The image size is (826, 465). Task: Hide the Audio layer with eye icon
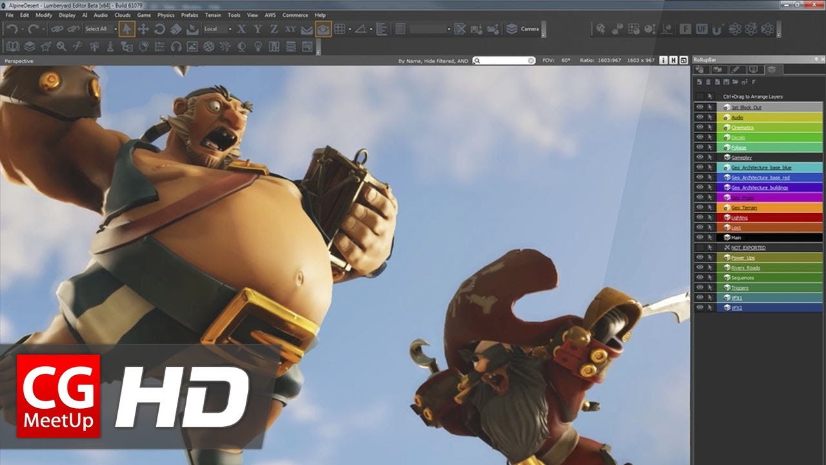click(700, 118)
